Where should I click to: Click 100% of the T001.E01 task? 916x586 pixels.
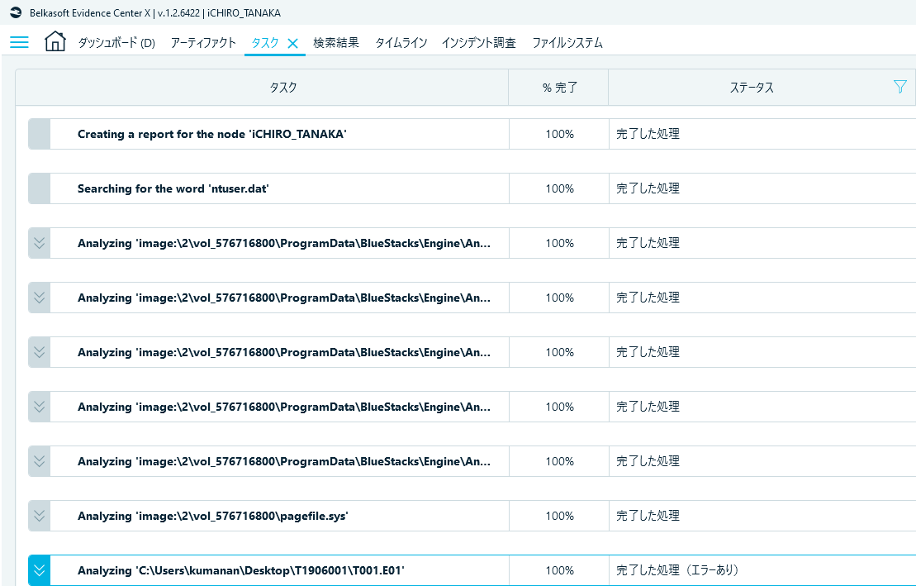coord(560,570)
